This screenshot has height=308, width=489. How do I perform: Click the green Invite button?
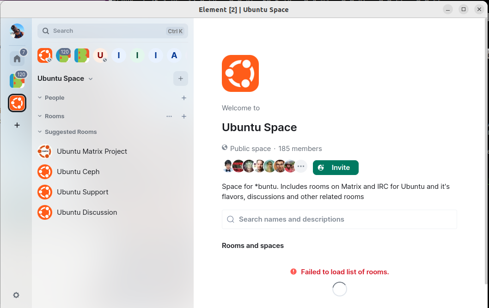click(336, 168)
